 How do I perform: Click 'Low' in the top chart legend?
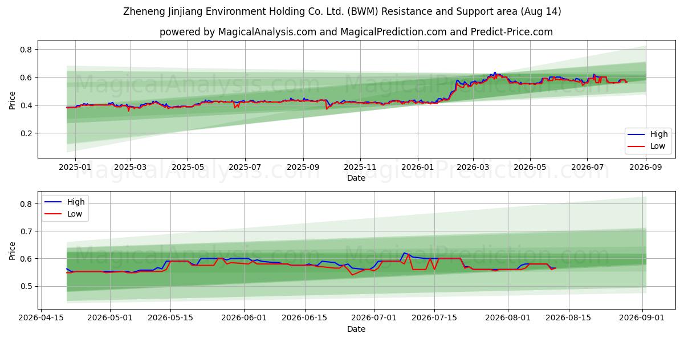(658, 146)
